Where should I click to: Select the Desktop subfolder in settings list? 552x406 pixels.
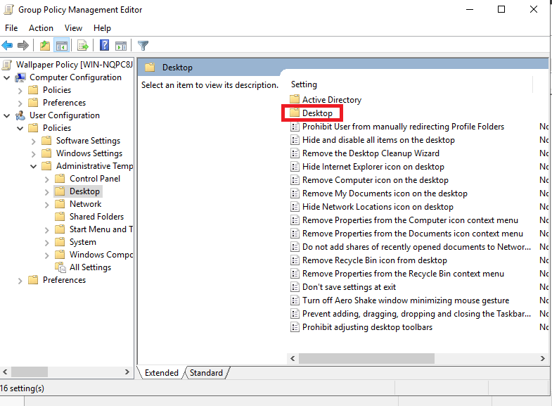[317, 113]
